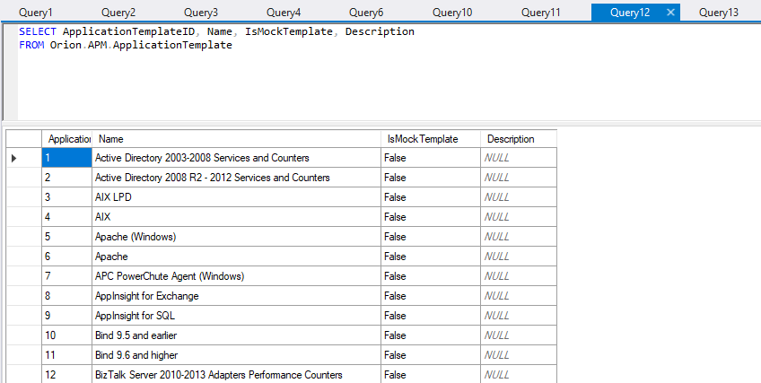Select row header of Bind 9.5 row
Image resolution: width=761 pixels, height=383 pixels.
[23, 335]
